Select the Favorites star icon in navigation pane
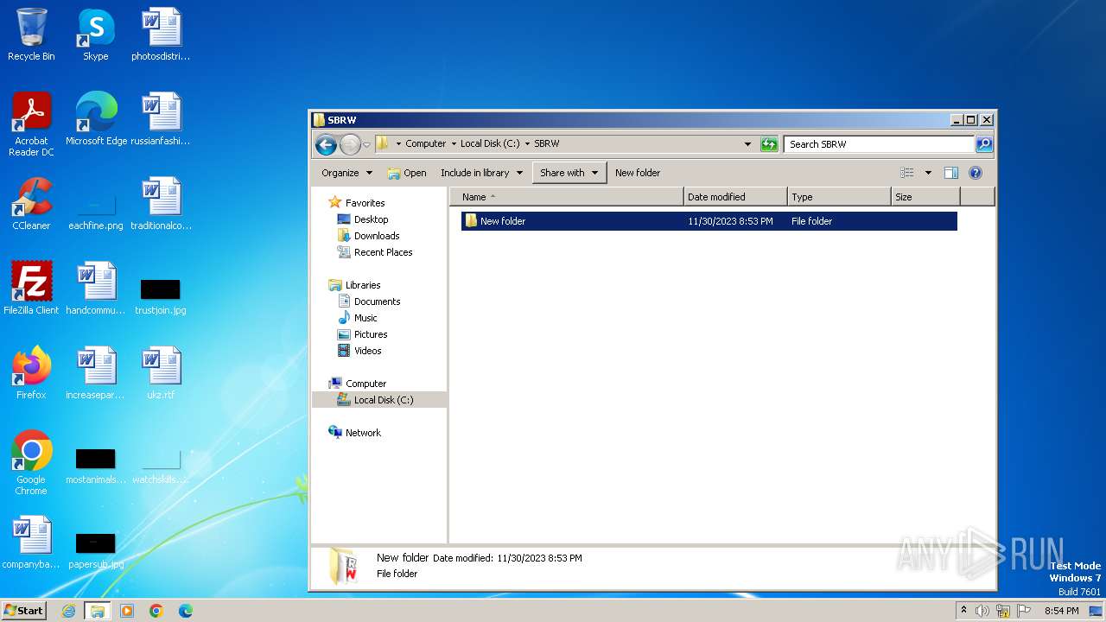1106x622 pixels. (335, 202)
